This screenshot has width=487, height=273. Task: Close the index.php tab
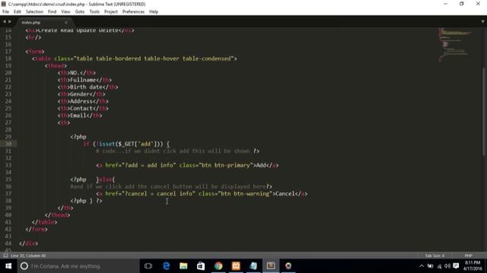[66, 22]
